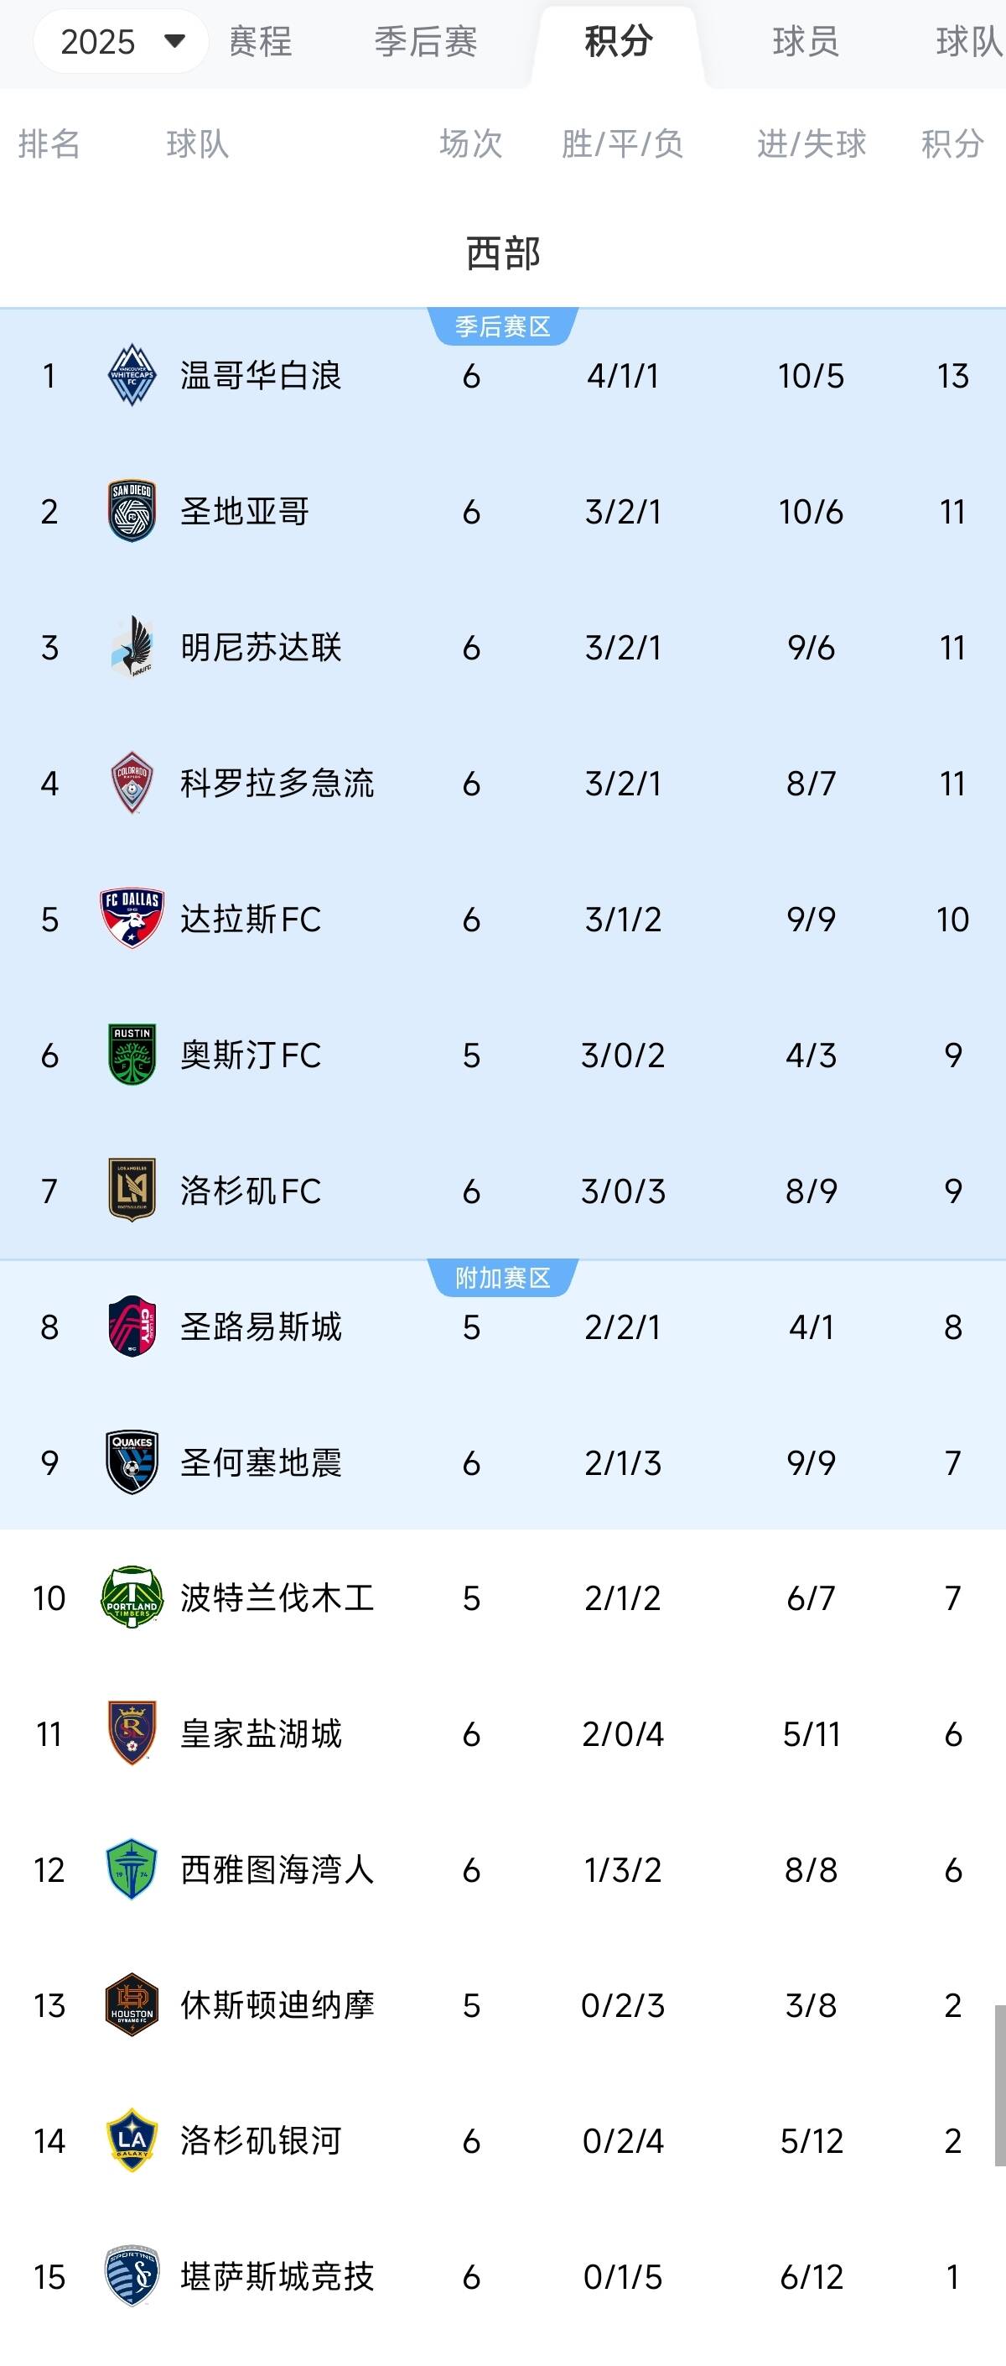
Task: Click the vertical scrollbar thumb
Action: point(999,2085)
